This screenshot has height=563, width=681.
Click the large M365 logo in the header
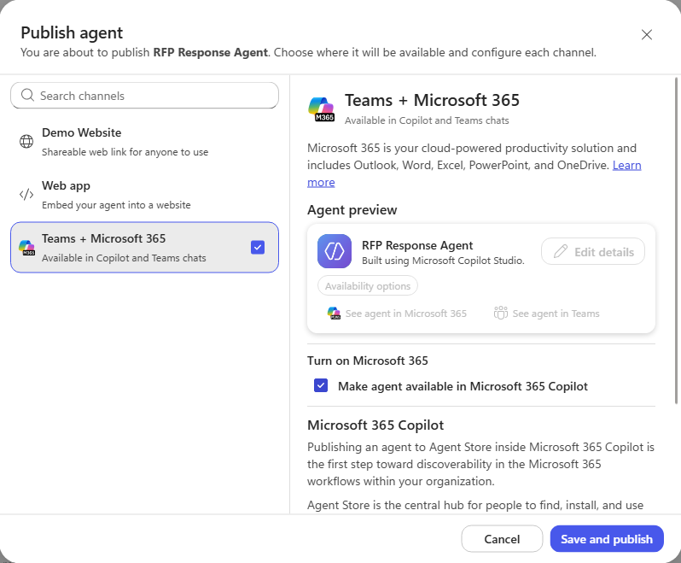(322, 109)
